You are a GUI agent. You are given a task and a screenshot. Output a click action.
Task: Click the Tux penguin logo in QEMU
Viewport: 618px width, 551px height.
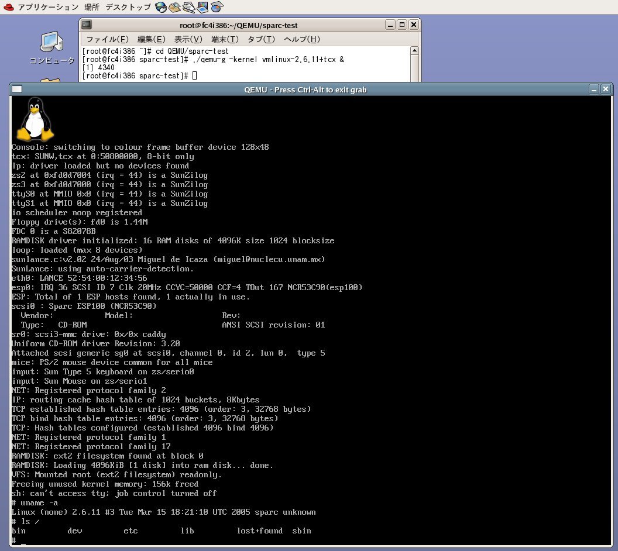35,119
